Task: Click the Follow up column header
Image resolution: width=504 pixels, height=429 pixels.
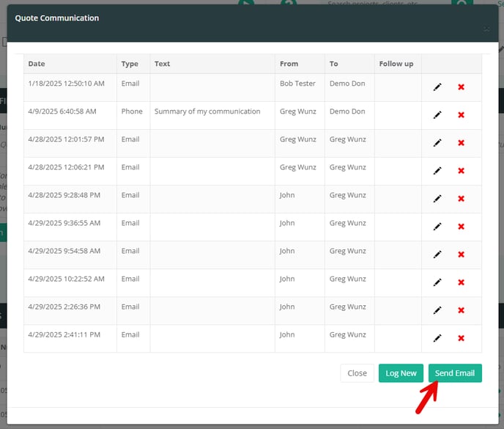Action: (x=396, y=64)
